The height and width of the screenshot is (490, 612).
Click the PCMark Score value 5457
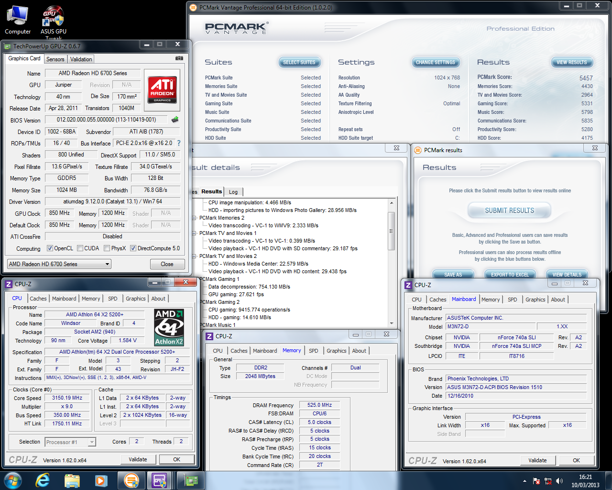click(x=586, y=78)
